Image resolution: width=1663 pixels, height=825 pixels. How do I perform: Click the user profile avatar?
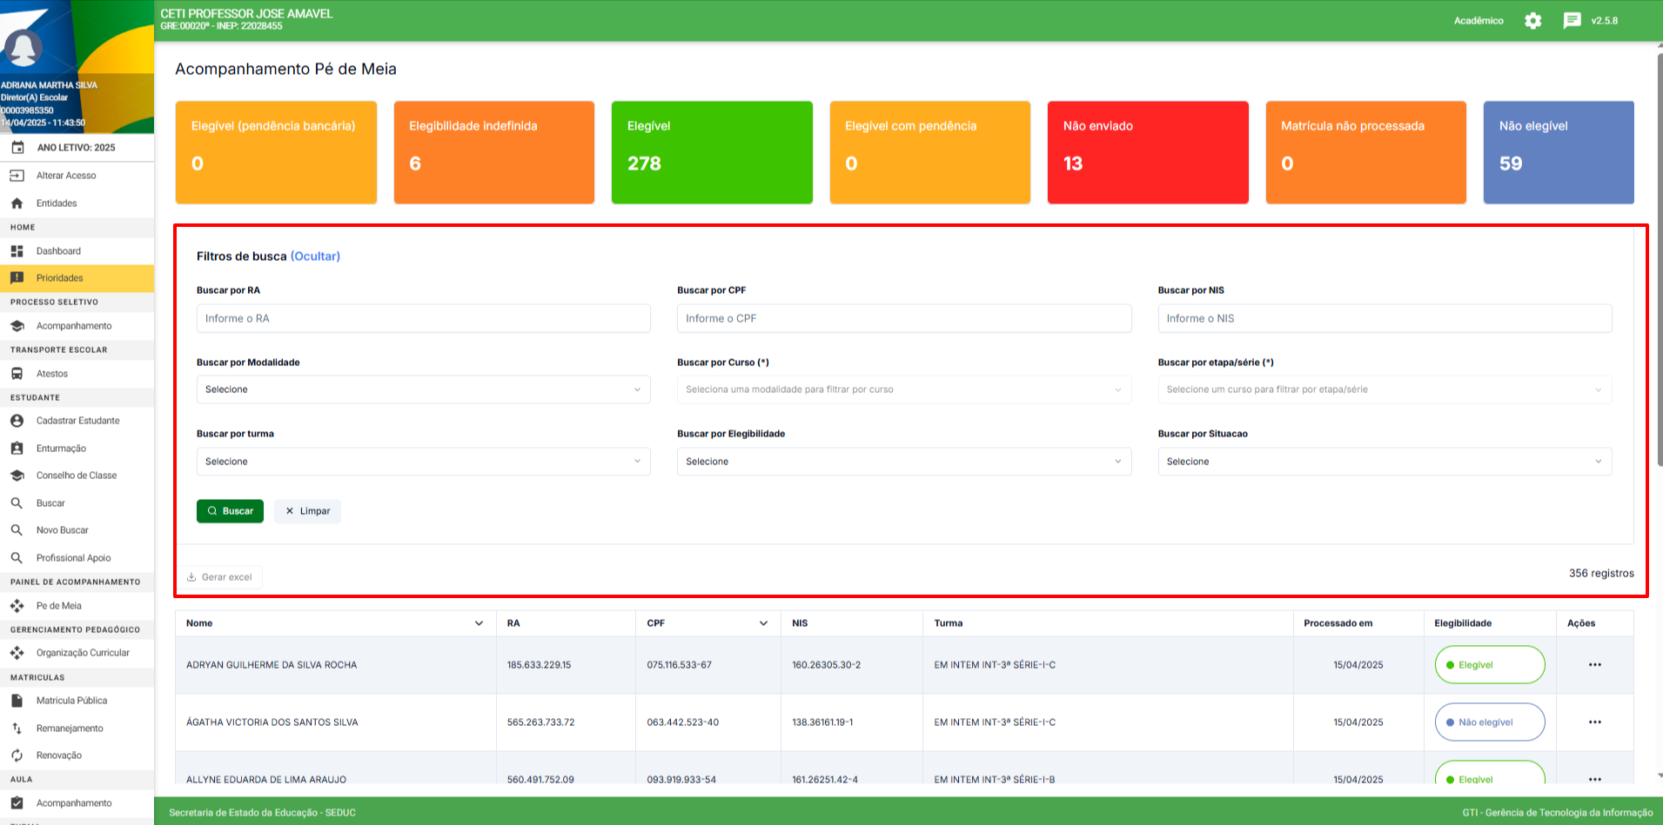(23, 48)
